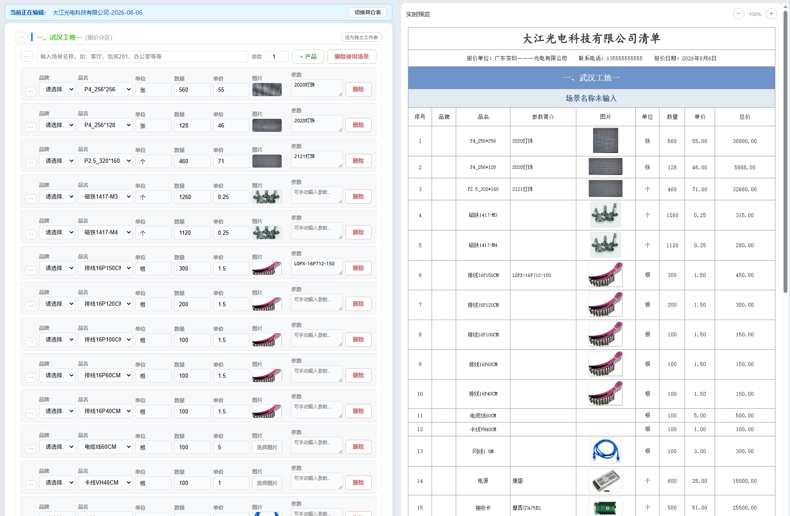Expand the 品名 dropdown showing P4_256*128
790x516 pixels.
[x=105, y=125]
